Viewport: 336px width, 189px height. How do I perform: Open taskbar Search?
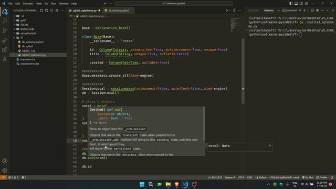pyautogui.click(x=151, y=184)
